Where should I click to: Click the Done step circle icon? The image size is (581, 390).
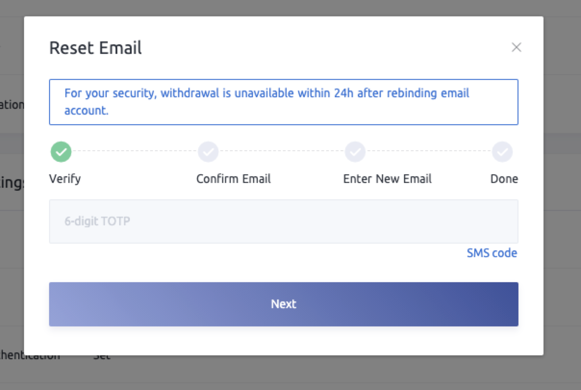click(502, 152)
